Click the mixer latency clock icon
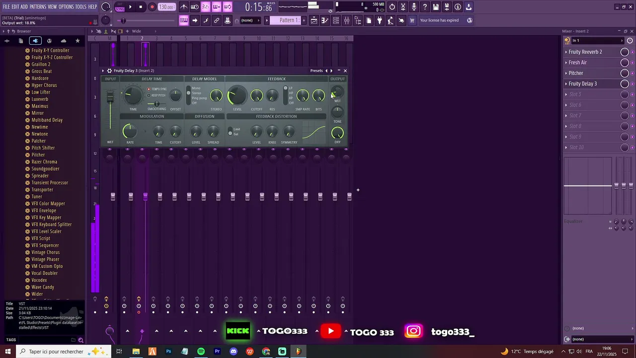 (x=630, y=41)
